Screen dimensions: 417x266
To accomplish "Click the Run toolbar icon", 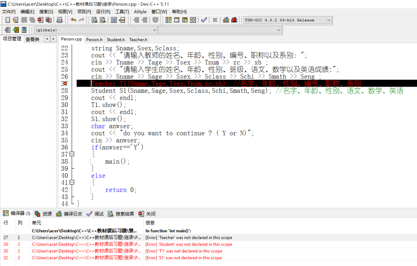I will [177, 20].
